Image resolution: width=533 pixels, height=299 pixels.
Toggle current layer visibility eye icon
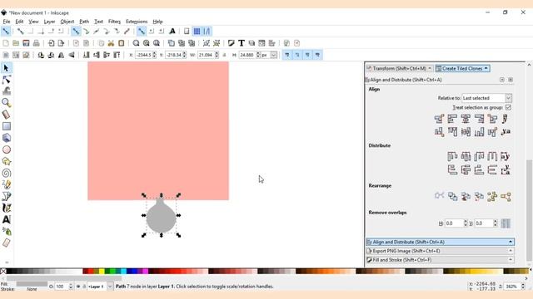coord(78,287)
